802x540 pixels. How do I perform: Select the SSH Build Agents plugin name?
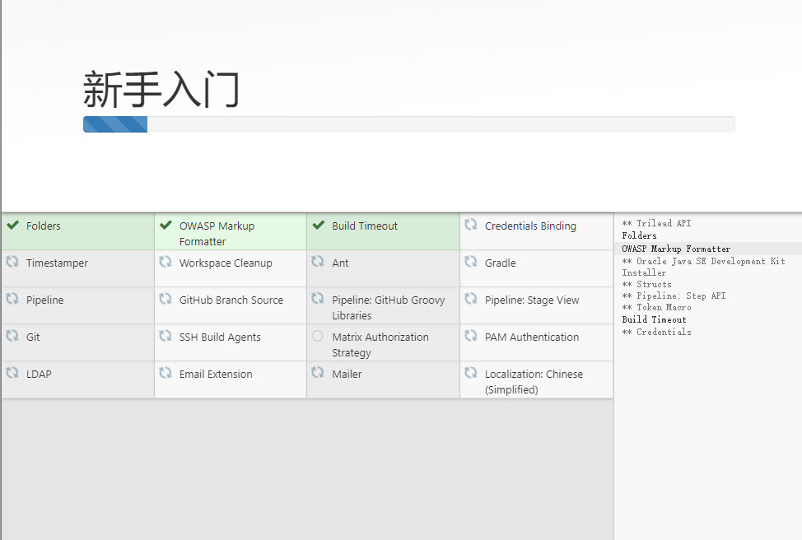(x=220, y=337)
